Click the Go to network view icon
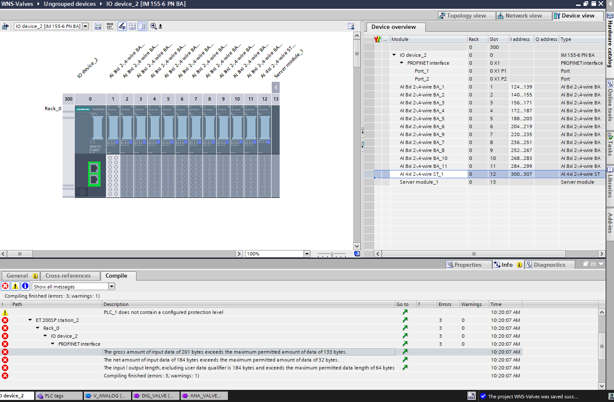 [5, 26]
